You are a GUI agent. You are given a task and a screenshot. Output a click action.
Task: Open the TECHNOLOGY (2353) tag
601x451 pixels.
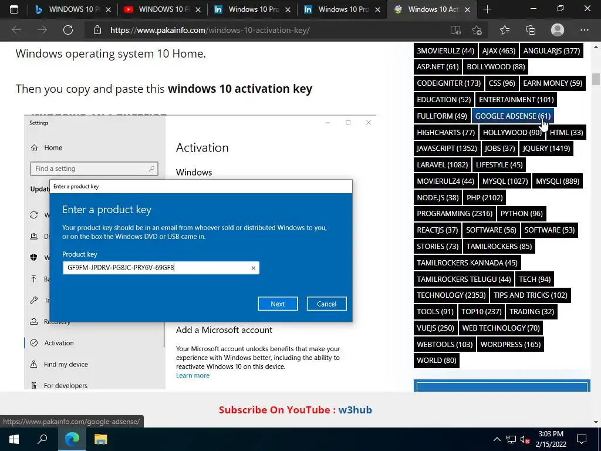451,295
